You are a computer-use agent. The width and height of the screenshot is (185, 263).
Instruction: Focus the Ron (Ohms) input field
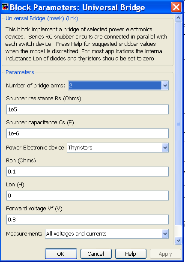click(x=87, y=172)
